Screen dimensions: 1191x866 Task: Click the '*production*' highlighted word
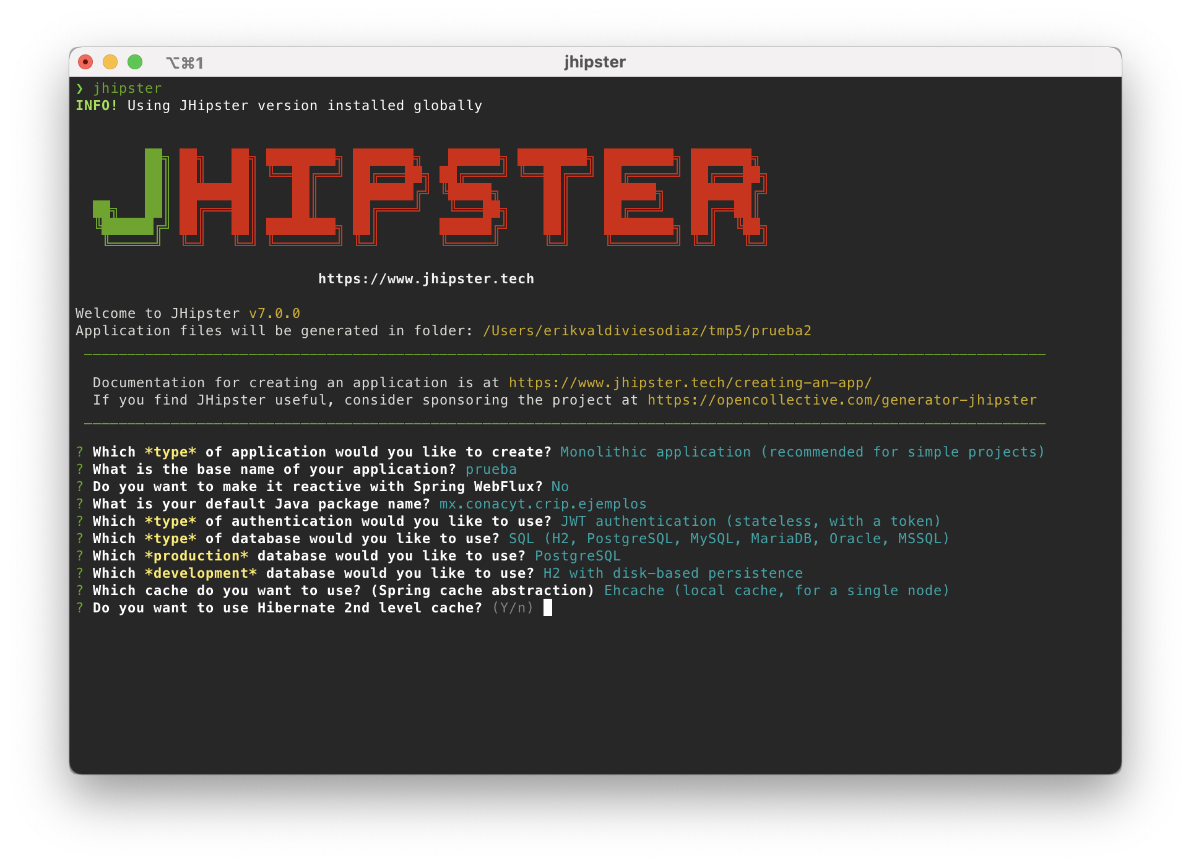196,556
